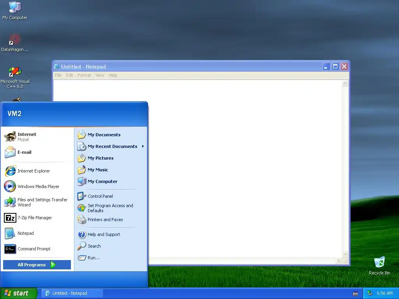
Task: Open My Pictures folder
Action: coord(111,158)
